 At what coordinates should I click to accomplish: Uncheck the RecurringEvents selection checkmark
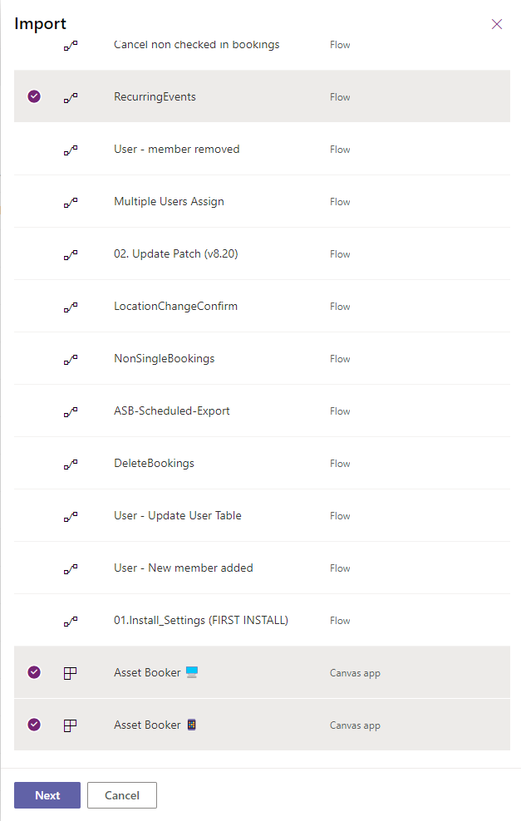(x=34, y=96)
